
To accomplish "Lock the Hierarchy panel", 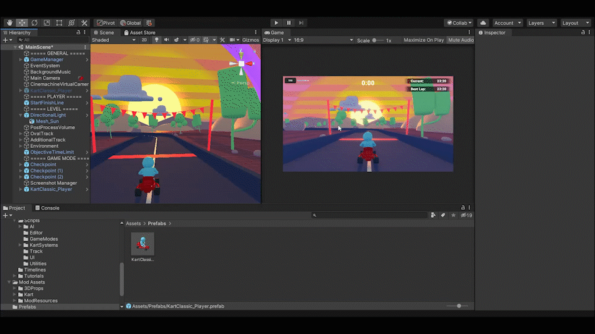I will 78,32.
